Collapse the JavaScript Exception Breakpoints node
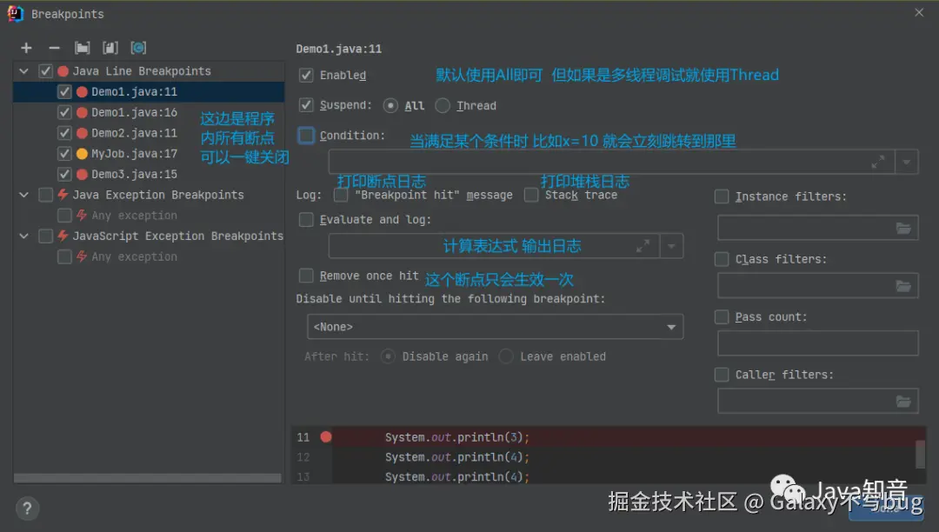Viewport: 939px width, 532px height. click(x=24, y=236)
